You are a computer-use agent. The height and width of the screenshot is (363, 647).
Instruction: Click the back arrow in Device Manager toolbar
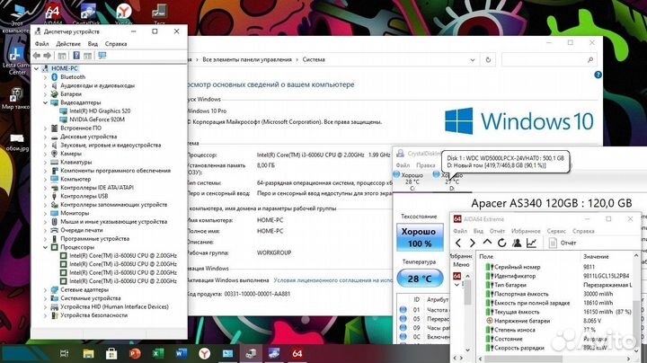(37, 56)
